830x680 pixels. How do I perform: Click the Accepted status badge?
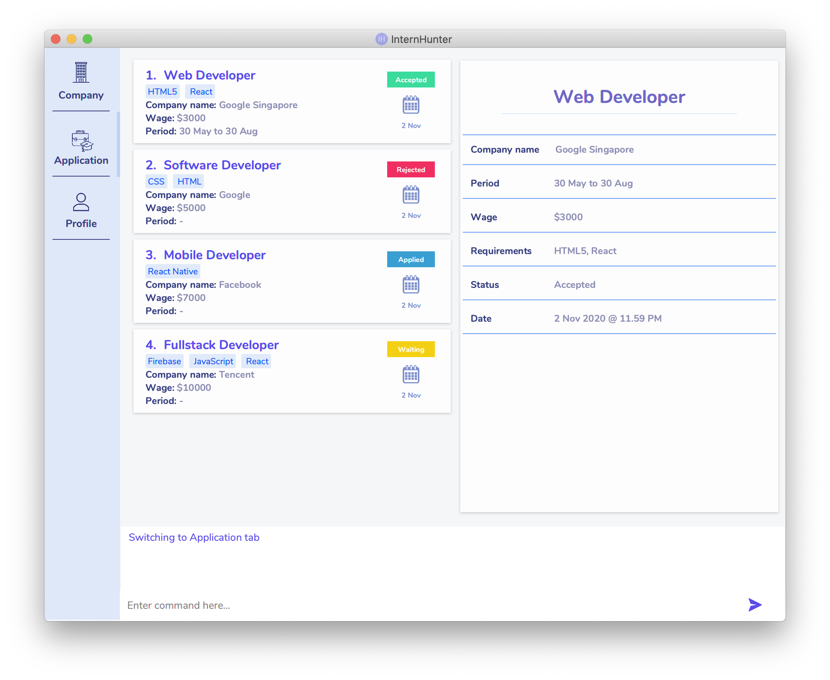click(411, 80)
